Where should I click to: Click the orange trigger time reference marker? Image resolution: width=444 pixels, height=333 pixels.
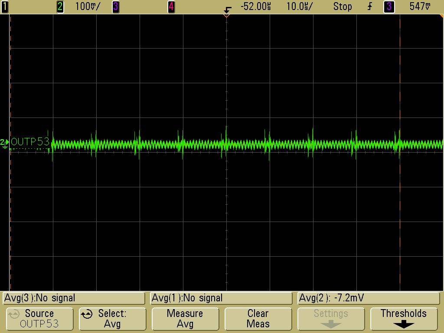coord(226,16)
